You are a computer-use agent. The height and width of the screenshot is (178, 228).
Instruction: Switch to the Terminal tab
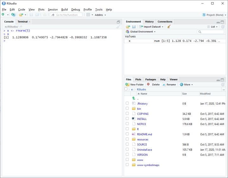(22, 22)
